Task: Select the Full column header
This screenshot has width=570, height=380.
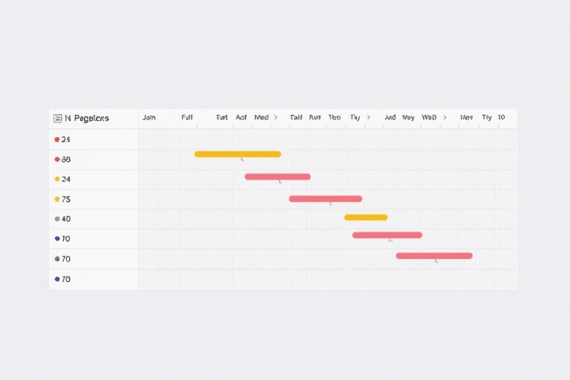Action: pyautogui.click(x=187, y=117)
